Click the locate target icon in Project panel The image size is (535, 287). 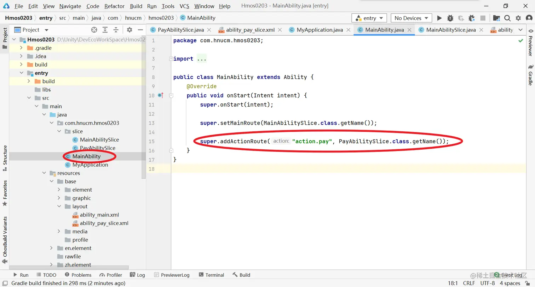[x=94, y=30]
